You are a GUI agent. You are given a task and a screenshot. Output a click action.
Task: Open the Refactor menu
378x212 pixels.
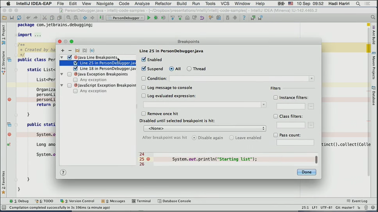click(163, 4)
